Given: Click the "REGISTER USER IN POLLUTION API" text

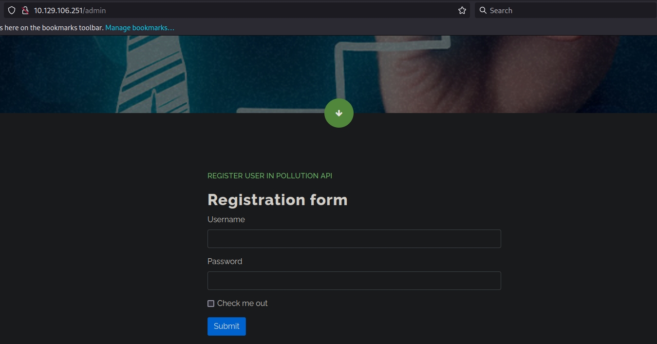Looking at the screenshot, I should click(270, 176).
